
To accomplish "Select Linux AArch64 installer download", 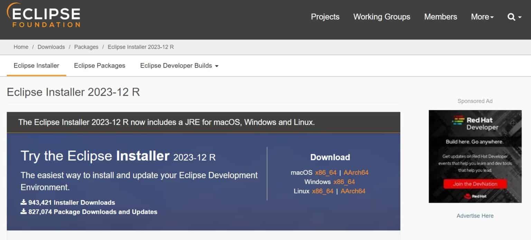I will coord(352,191).
